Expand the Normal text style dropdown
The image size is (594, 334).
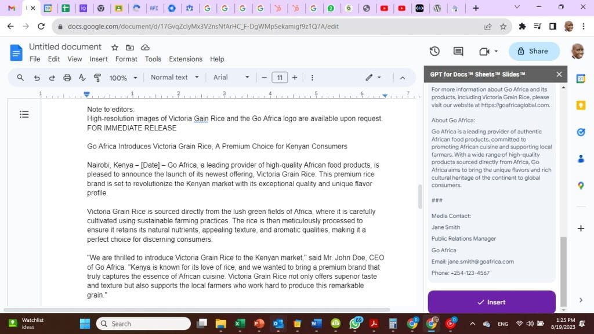pos(174,78)
